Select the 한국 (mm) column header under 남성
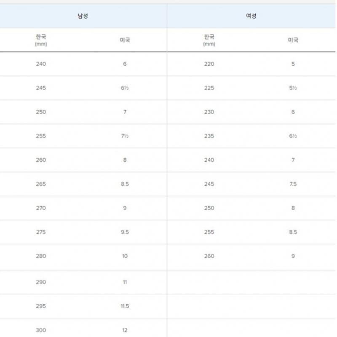 point(41,40)
